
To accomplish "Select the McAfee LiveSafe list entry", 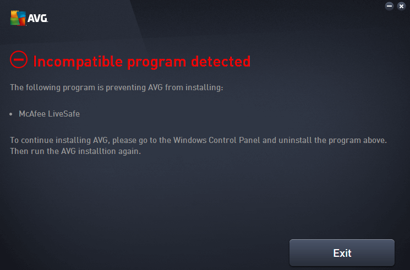I will [49, 114].
